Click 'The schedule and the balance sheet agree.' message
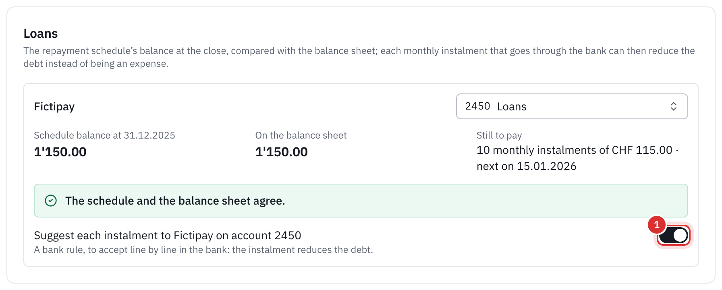Screen dimensions: 722x290 [175, 201]
